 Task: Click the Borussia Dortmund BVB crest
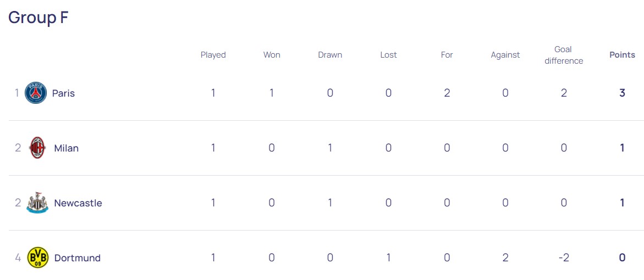37,257
